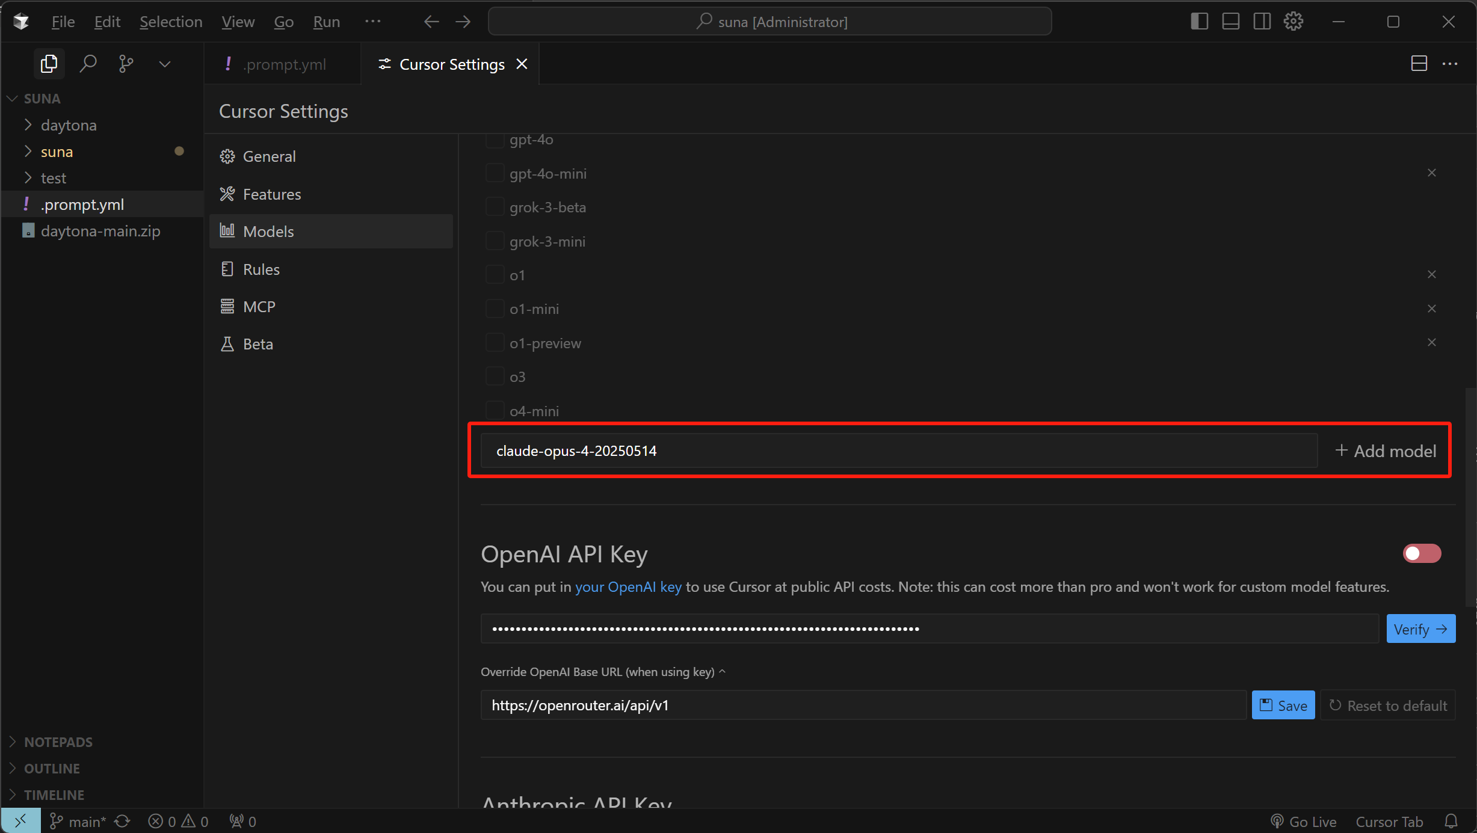The height and width of the screenshot is (833, 1477).
Task: Remove the o1-preview model
Action: click(x=1431, y=342)
